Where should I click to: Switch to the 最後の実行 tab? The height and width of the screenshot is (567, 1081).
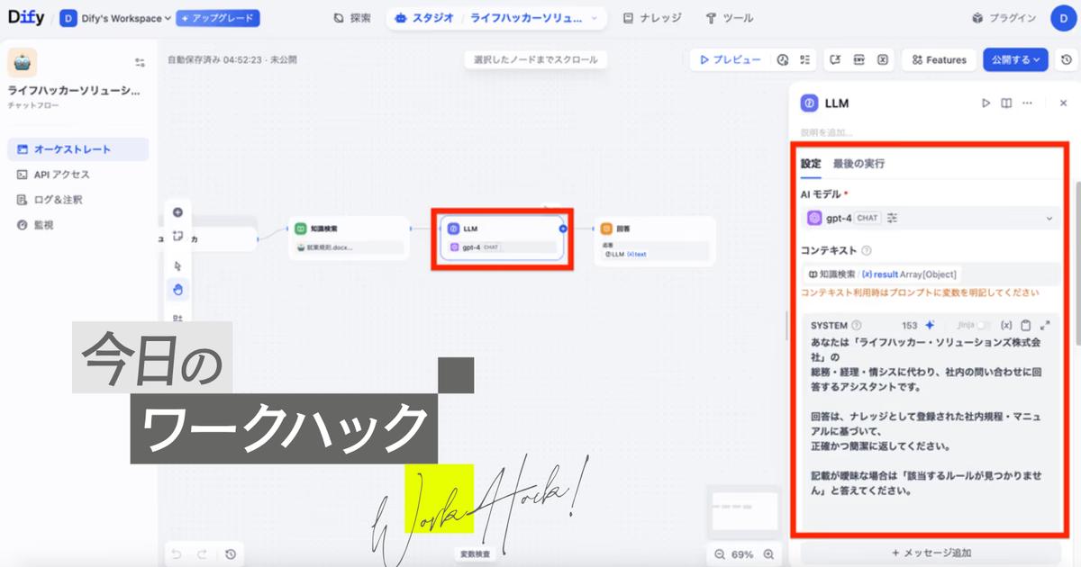pyautogui.click(x=858, y=164)
